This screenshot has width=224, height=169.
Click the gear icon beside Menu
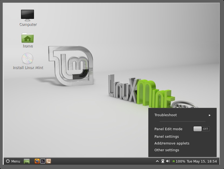tap(8, 161)
